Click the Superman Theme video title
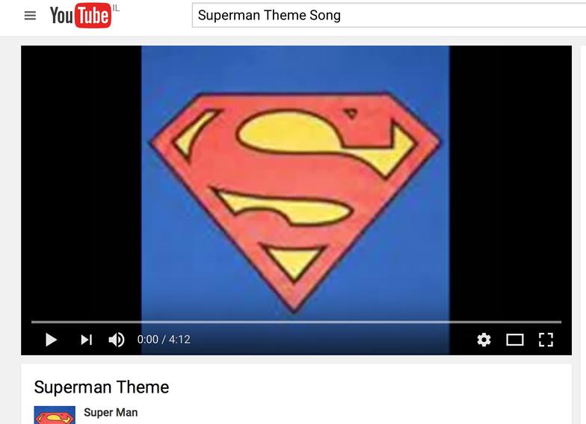586x424 pixels. (x=102, y=387)
